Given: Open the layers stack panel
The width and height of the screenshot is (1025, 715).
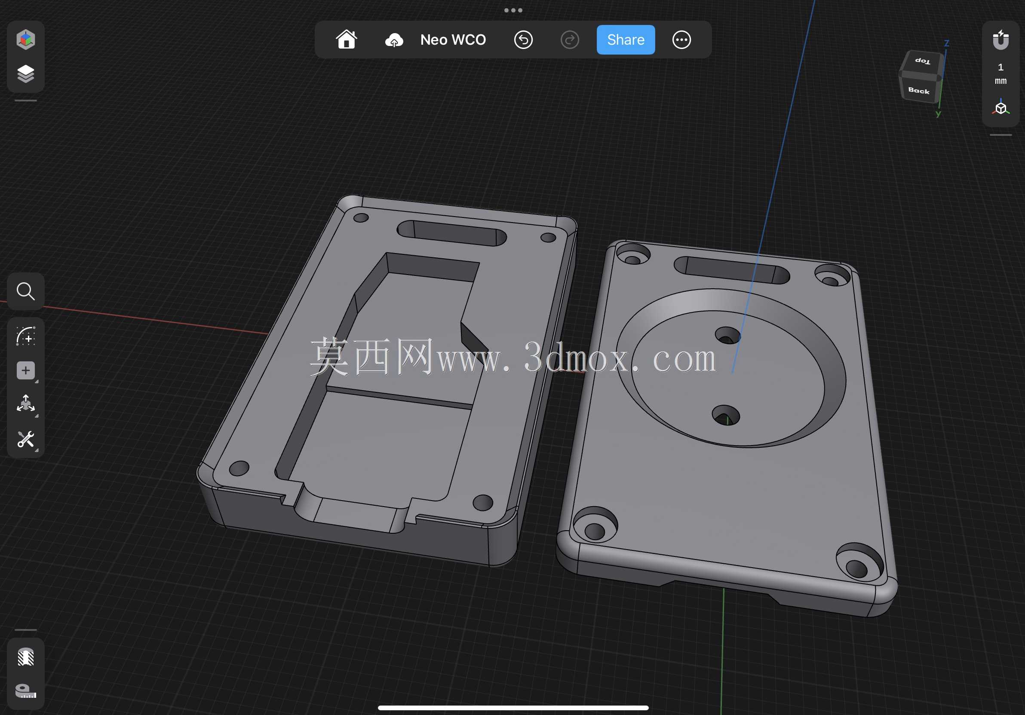Looking at the screenshot, I should click(x=25, y=74).
